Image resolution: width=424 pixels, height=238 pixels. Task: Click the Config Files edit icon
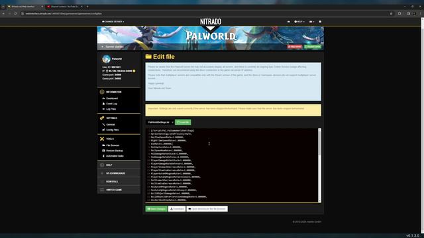click(x=103, y=130)
